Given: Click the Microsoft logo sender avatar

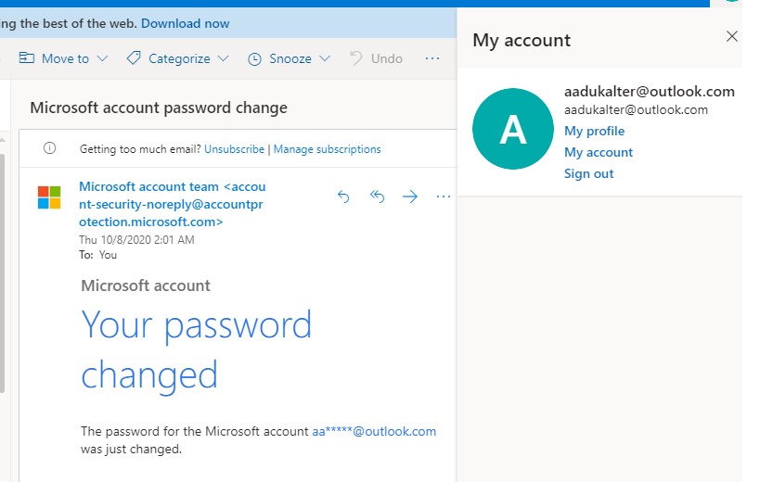Looking at the screenshot, I should tap(49, 197).
